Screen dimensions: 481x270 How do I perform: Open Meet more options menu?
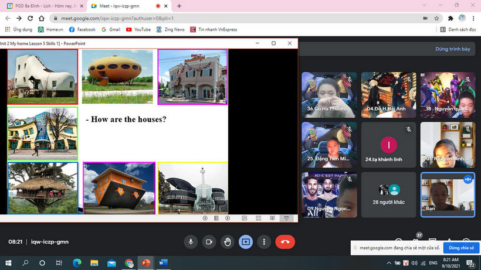(264, 241)
